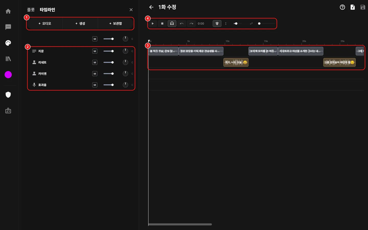
Task: Click the 리네트 track pan knob
Action: 125,62
